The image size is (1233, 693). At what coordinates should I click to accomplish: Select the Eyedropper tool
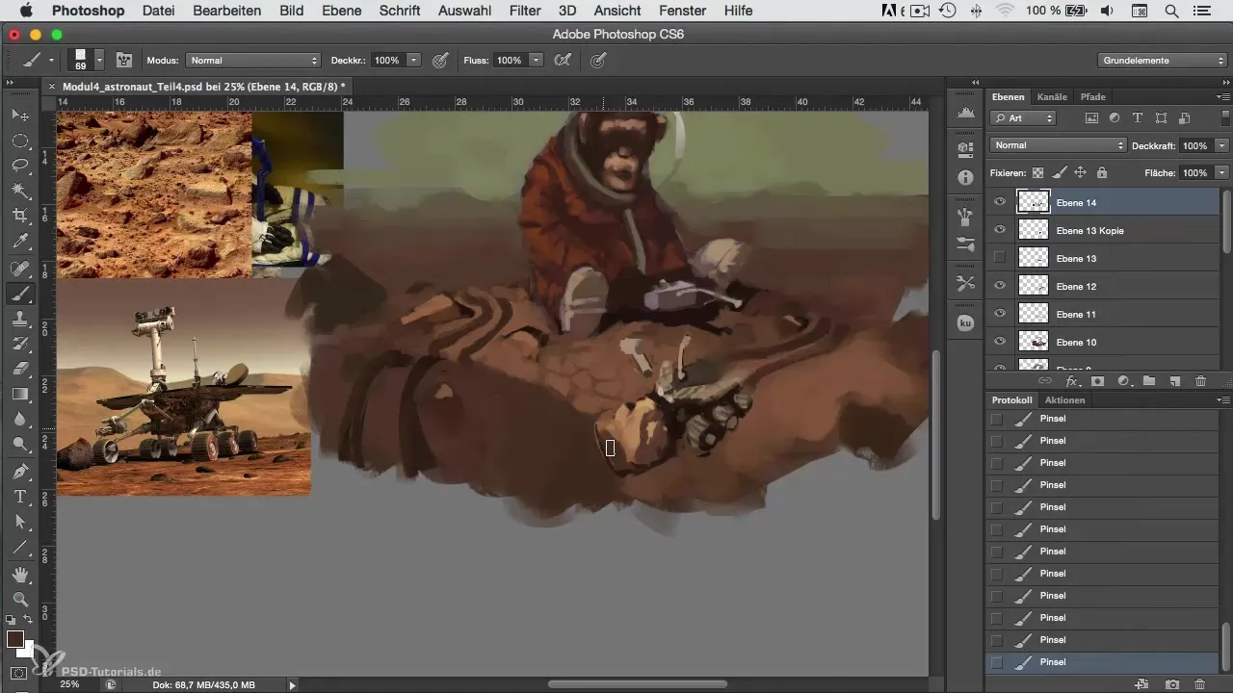[x=19, y=241]
